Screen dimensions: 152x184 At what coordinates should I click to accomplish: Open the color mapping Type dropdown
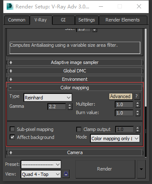(48, 98)
